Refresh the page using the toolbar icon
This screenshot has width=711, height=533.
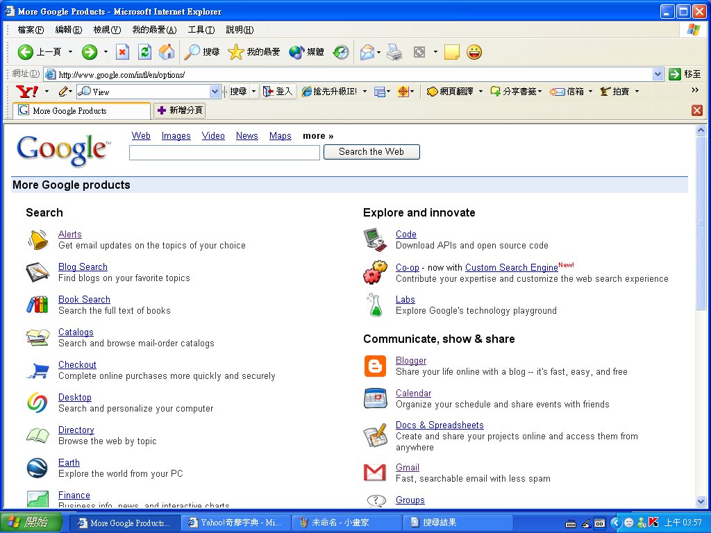point(144,52)
